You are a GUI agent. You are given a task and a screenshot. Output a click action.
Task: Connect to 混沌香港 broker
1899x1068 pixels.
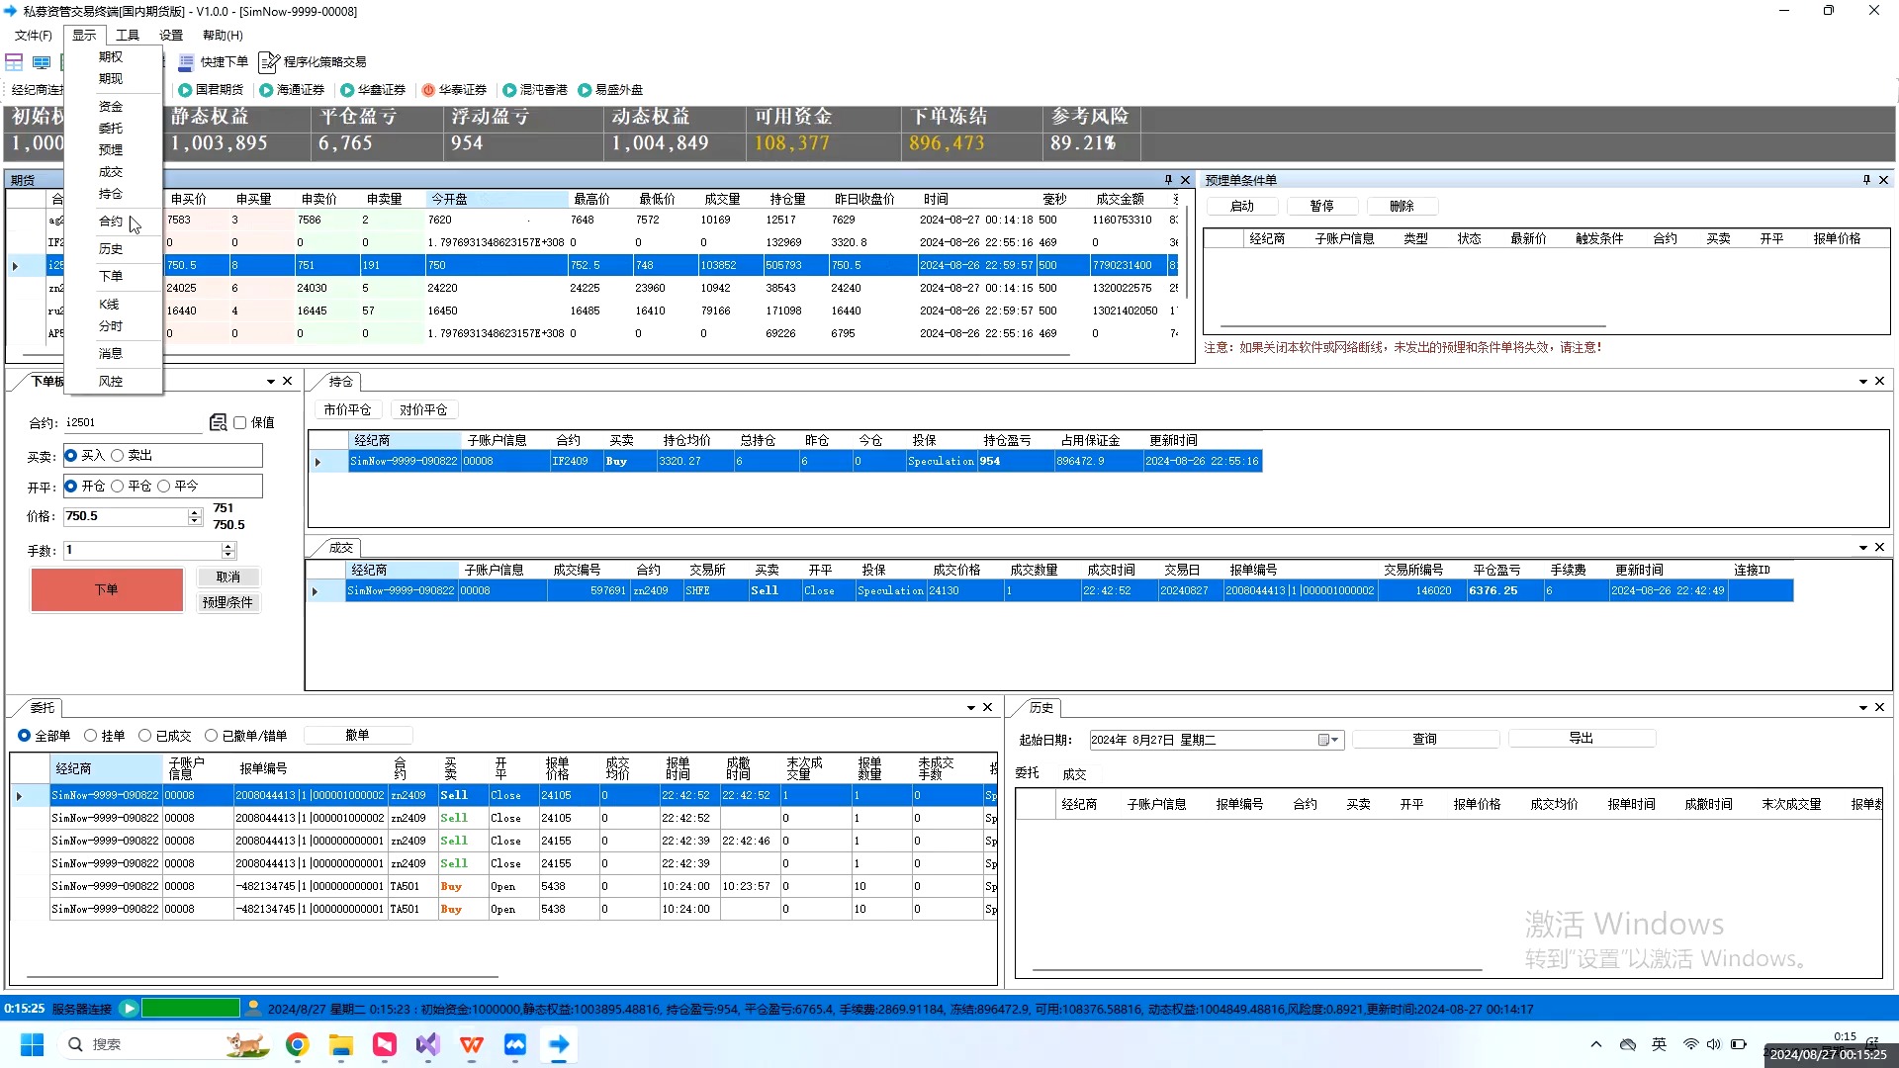click(535, 90)
